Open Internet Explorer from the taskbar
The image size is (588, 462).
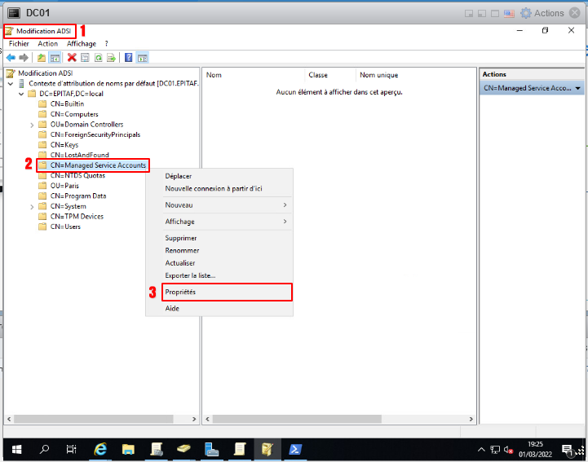(100, 449)
